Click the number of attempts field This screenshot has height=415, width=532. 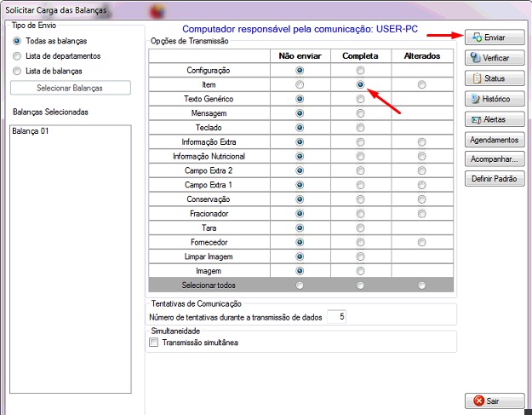tap(336, 317)
